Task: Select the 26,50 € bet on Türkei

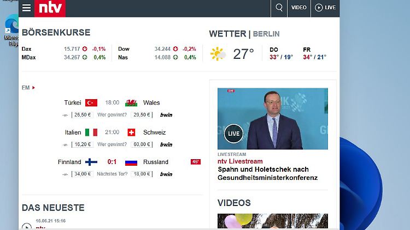Action: (83, 115)
